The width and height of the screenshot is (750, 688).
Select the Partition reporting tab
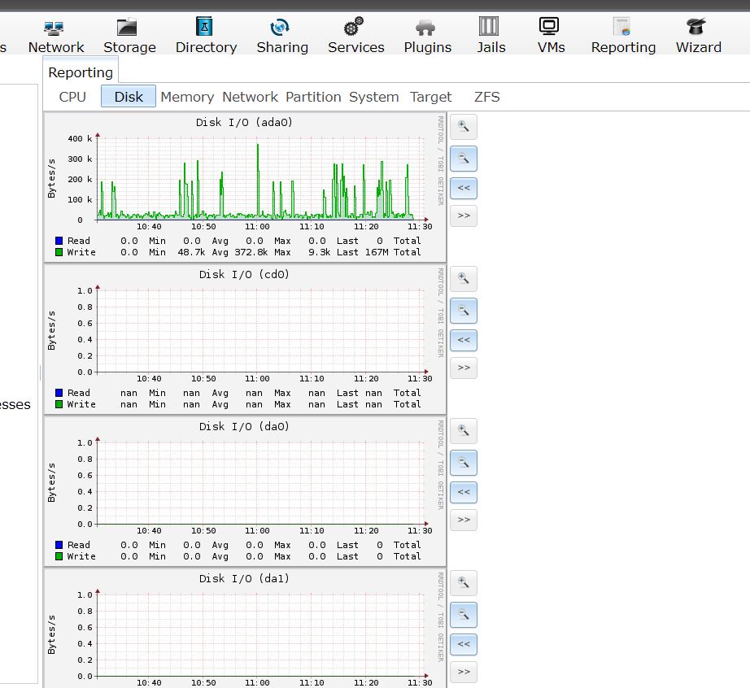313,97
